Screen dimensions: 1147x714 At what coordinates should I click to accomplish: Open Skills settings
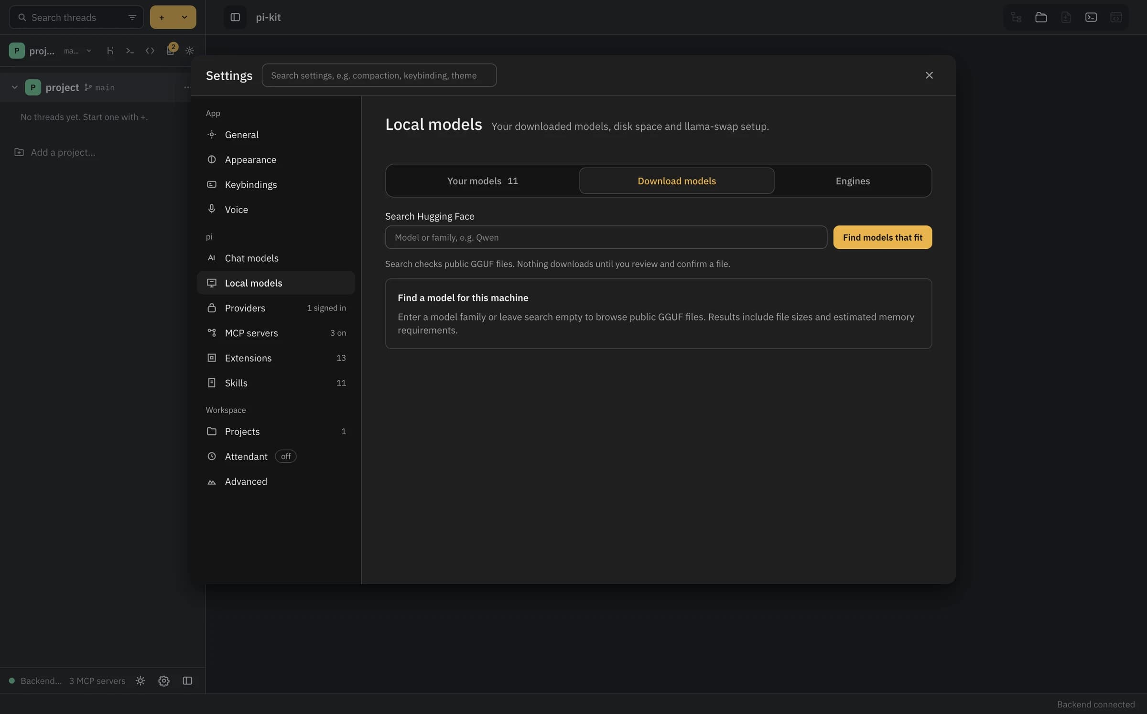pyautogui.click(x=276, y=383)
